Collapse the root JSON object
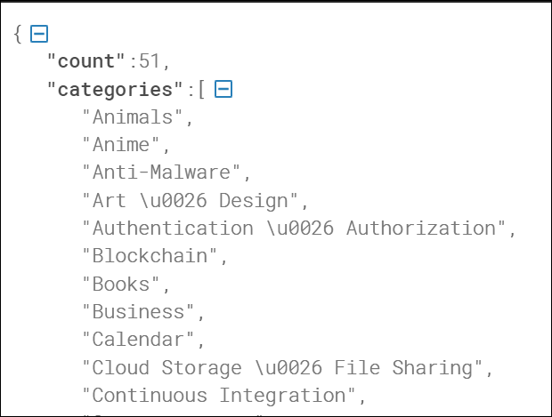This screenshot has width=552, height=417. coord(39,34)
